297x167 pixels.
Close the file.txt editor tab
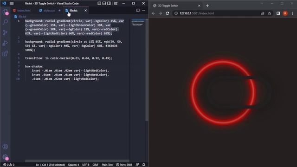tap(85, 10)
